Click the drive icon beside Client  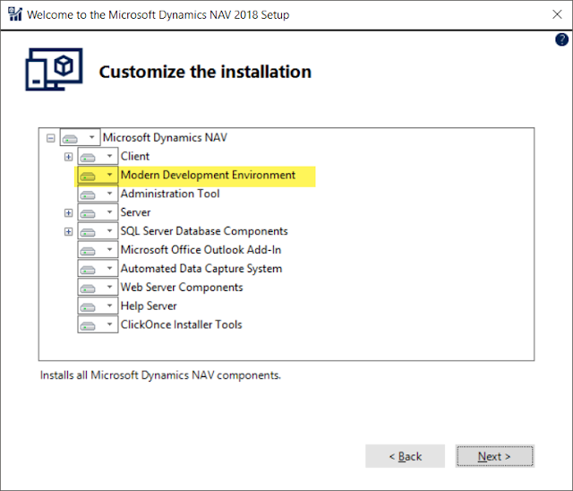click(88, 158)
